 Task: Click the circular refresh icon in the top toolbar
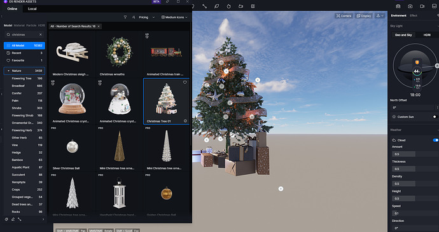(x=229, y=6)
